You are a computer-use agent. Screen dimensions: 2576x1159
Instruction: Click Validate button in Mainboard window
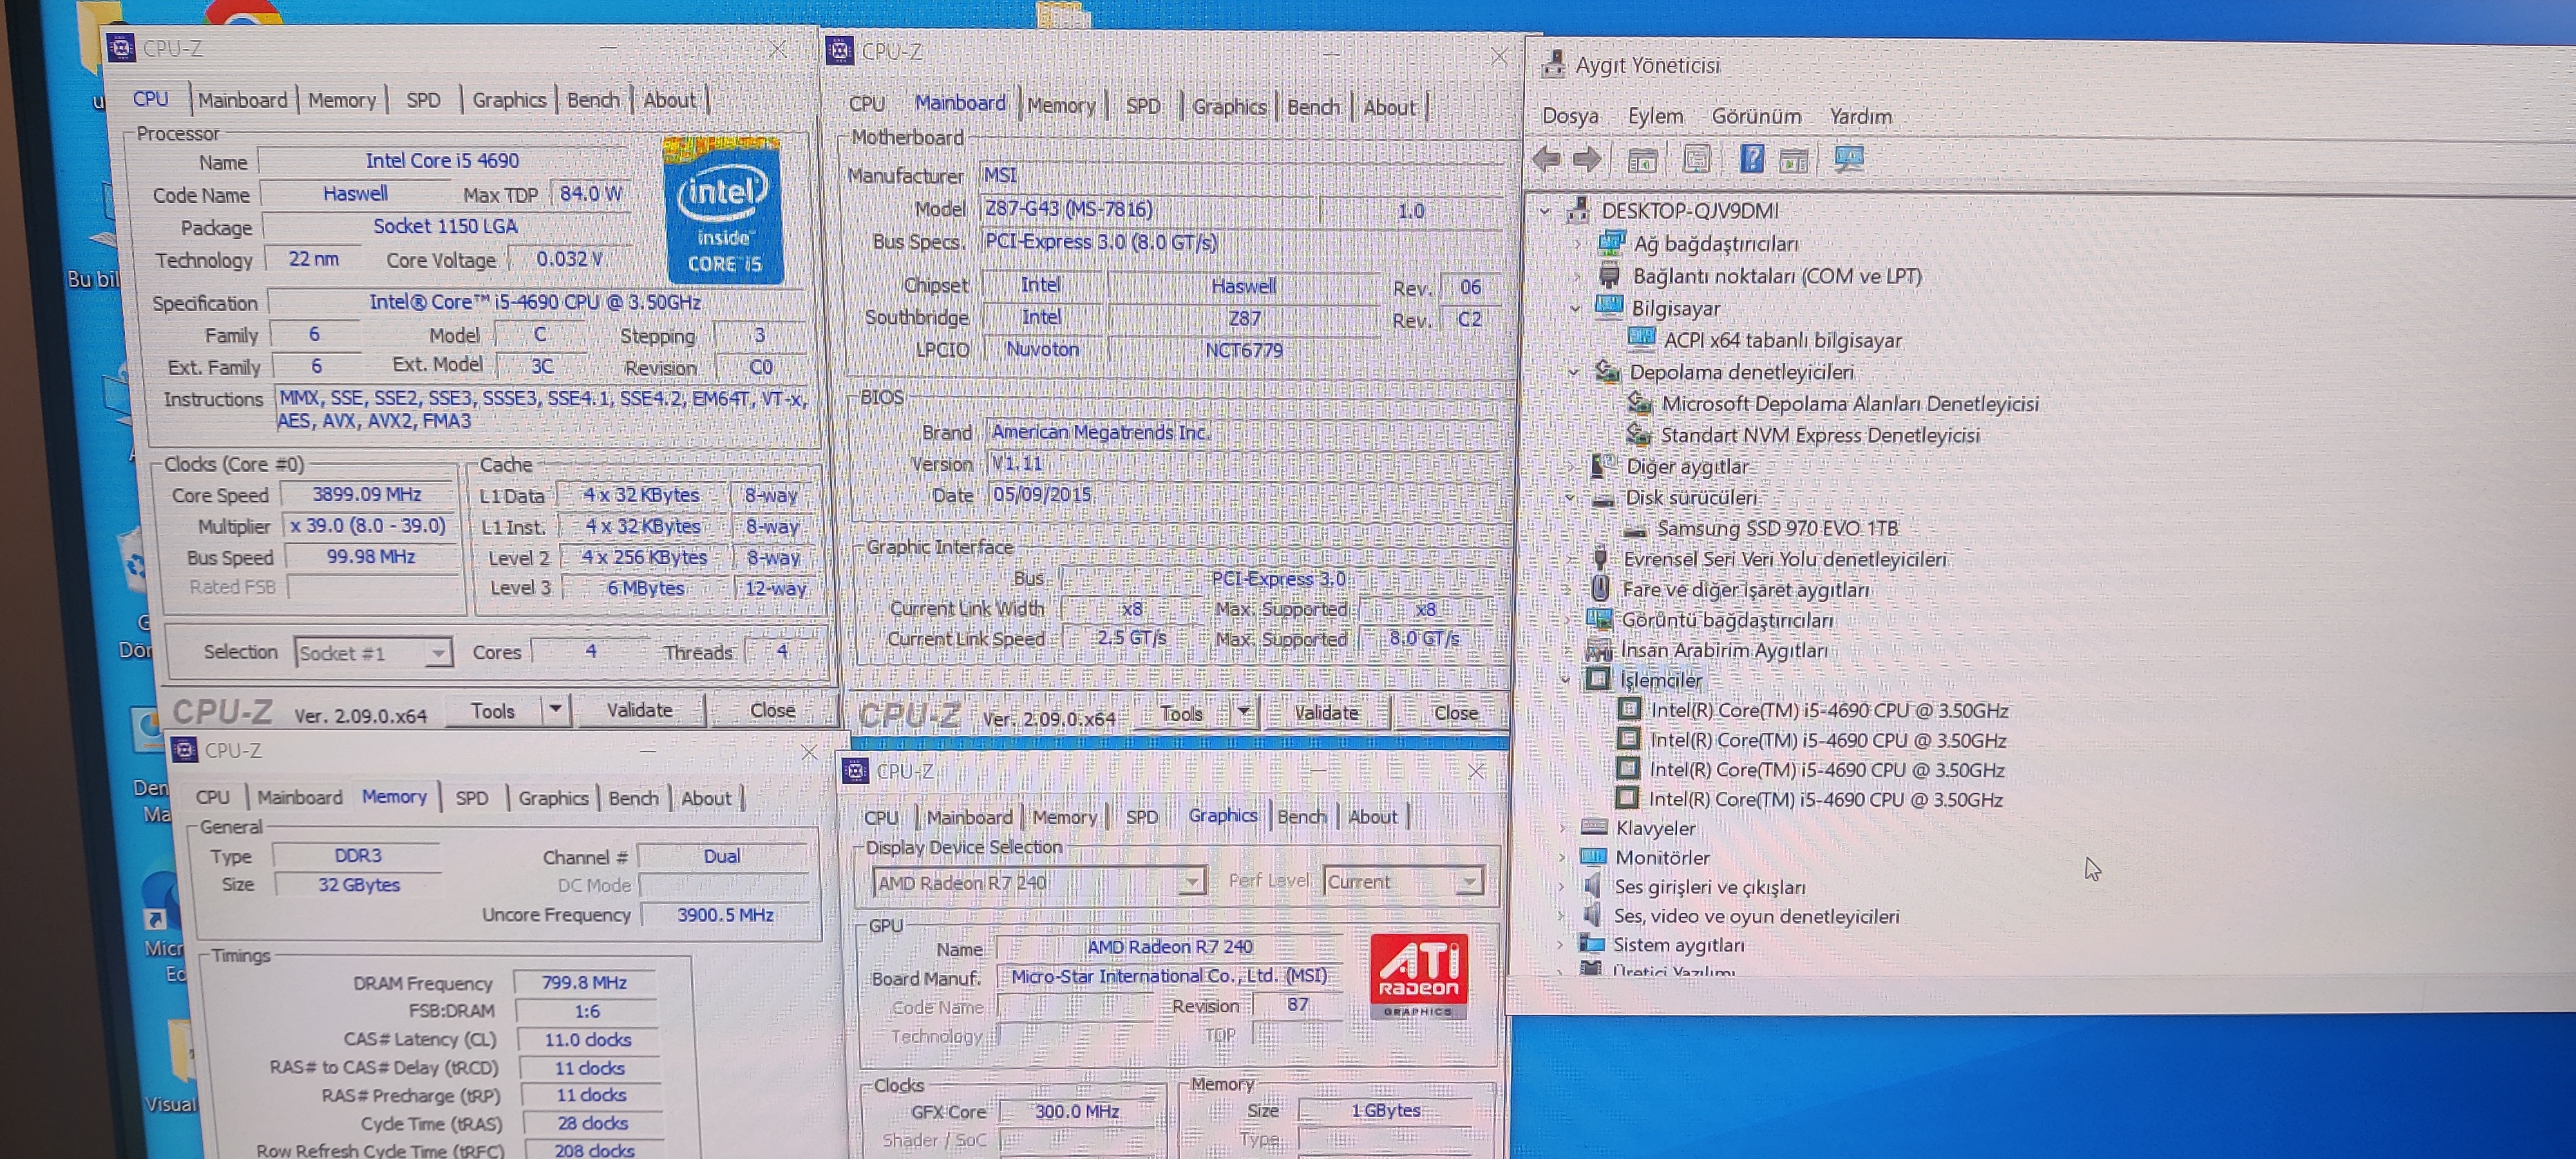(x=1326, y=713)
